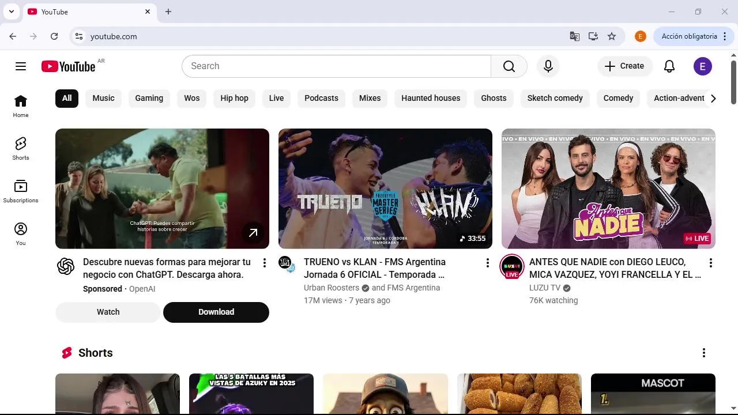Open the account avatar menu
This screenshot has width=738, height=415.
tap(702, 66)
